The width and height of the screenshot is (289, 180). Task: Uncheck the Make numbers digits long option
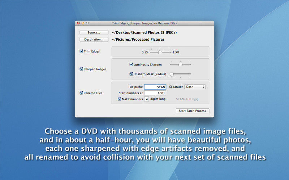(120, 99)
